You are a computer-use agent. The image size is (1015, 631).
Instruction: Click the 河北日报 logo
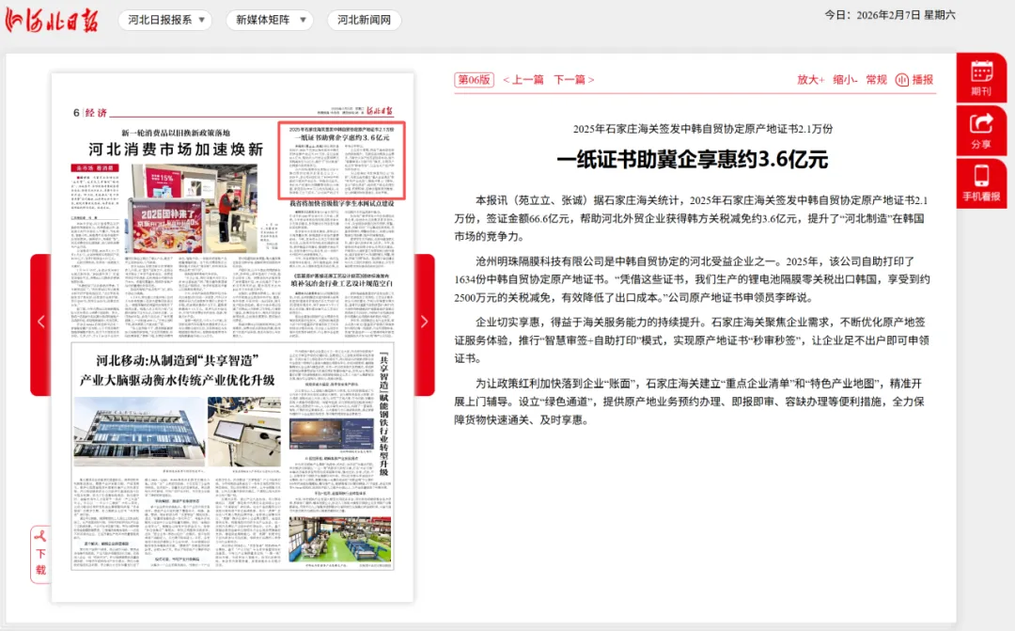pyautogui.click(x=52, y=20)
